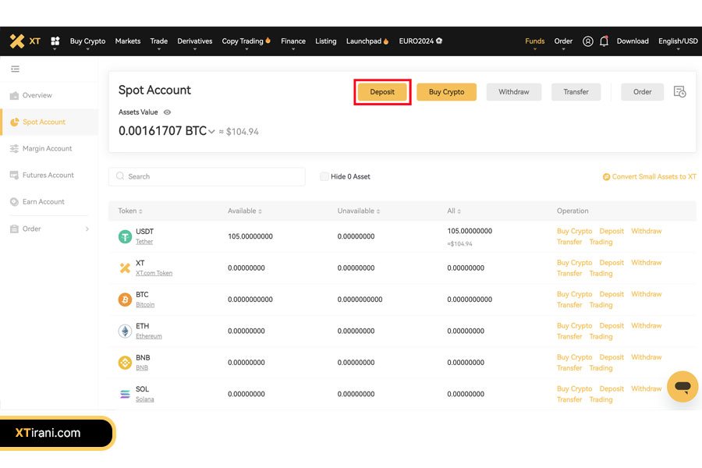Viewport: 702px width, 468px height.
Task: Click the highlighted Deposit button
Action: 382,92
